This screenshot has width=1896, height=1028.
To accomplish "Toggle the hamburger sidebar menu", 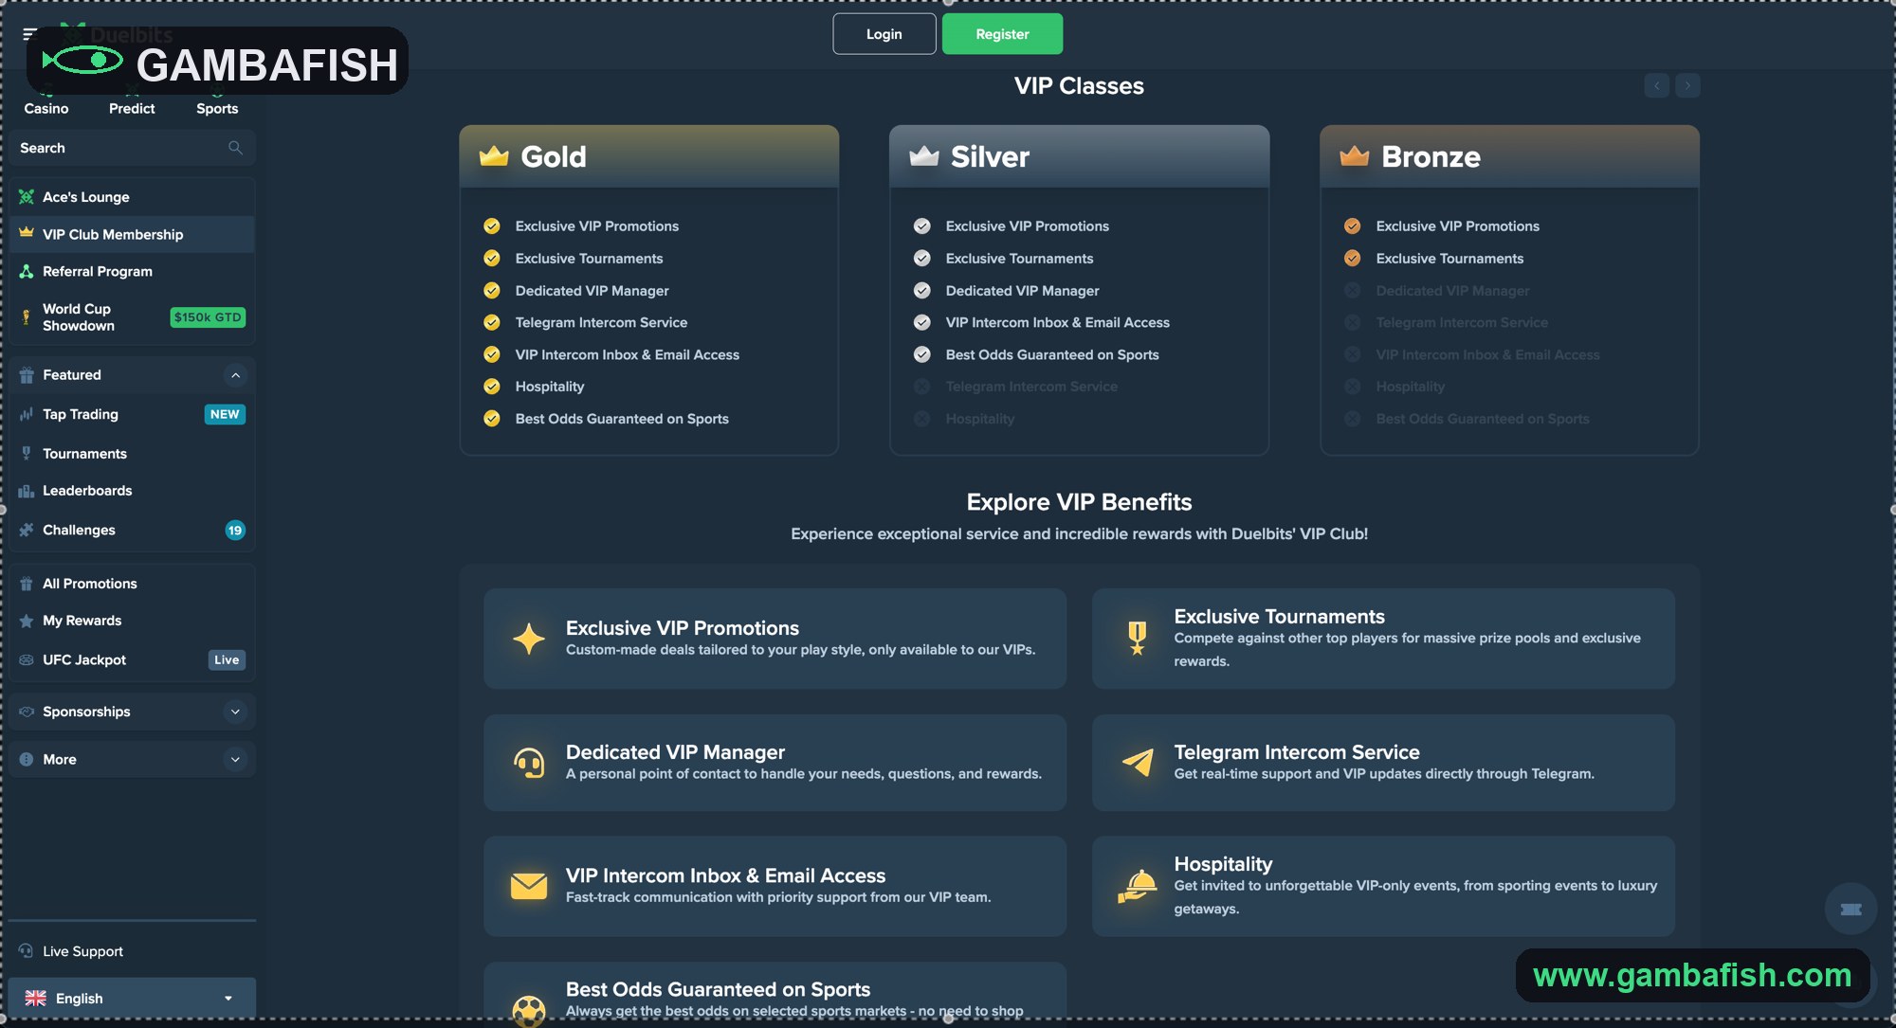I will click(x=29, y=34).
